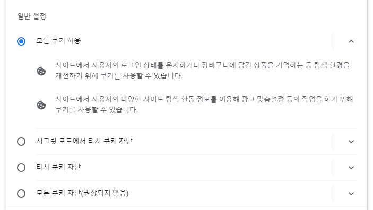Click the cookie icon beside the 로그인 상태 description
Screen dimensions: 373x210
[41, 71]
